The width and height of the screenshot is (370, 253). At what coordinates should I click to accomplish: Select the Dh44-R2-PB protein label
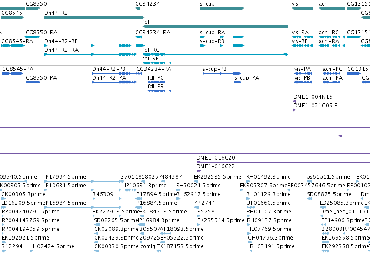click(109, 69)
